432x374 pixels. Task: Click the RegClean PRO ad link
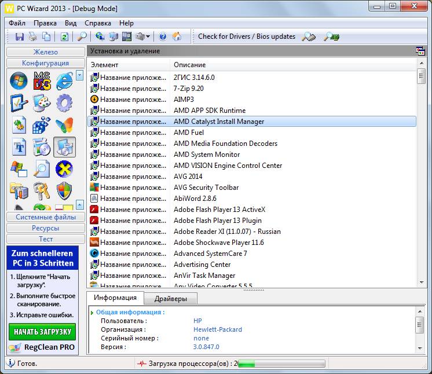tap(42, 347)
